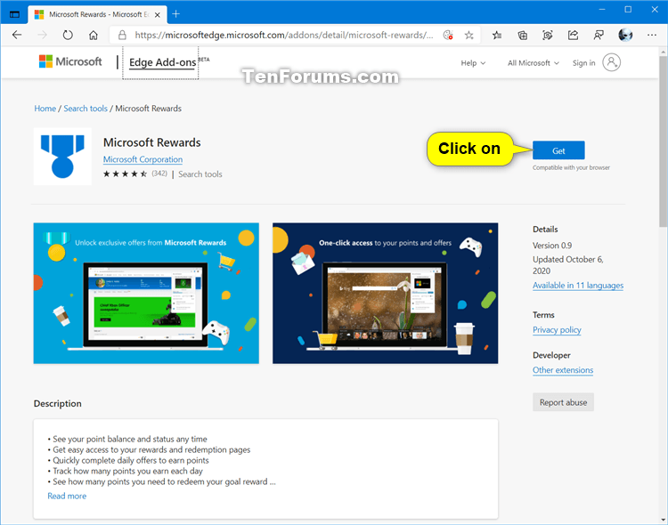The height and width of the screenshot is (525, 668).
Task: Open Microsoft Corporation publisher link
Action: click(143, 159)
